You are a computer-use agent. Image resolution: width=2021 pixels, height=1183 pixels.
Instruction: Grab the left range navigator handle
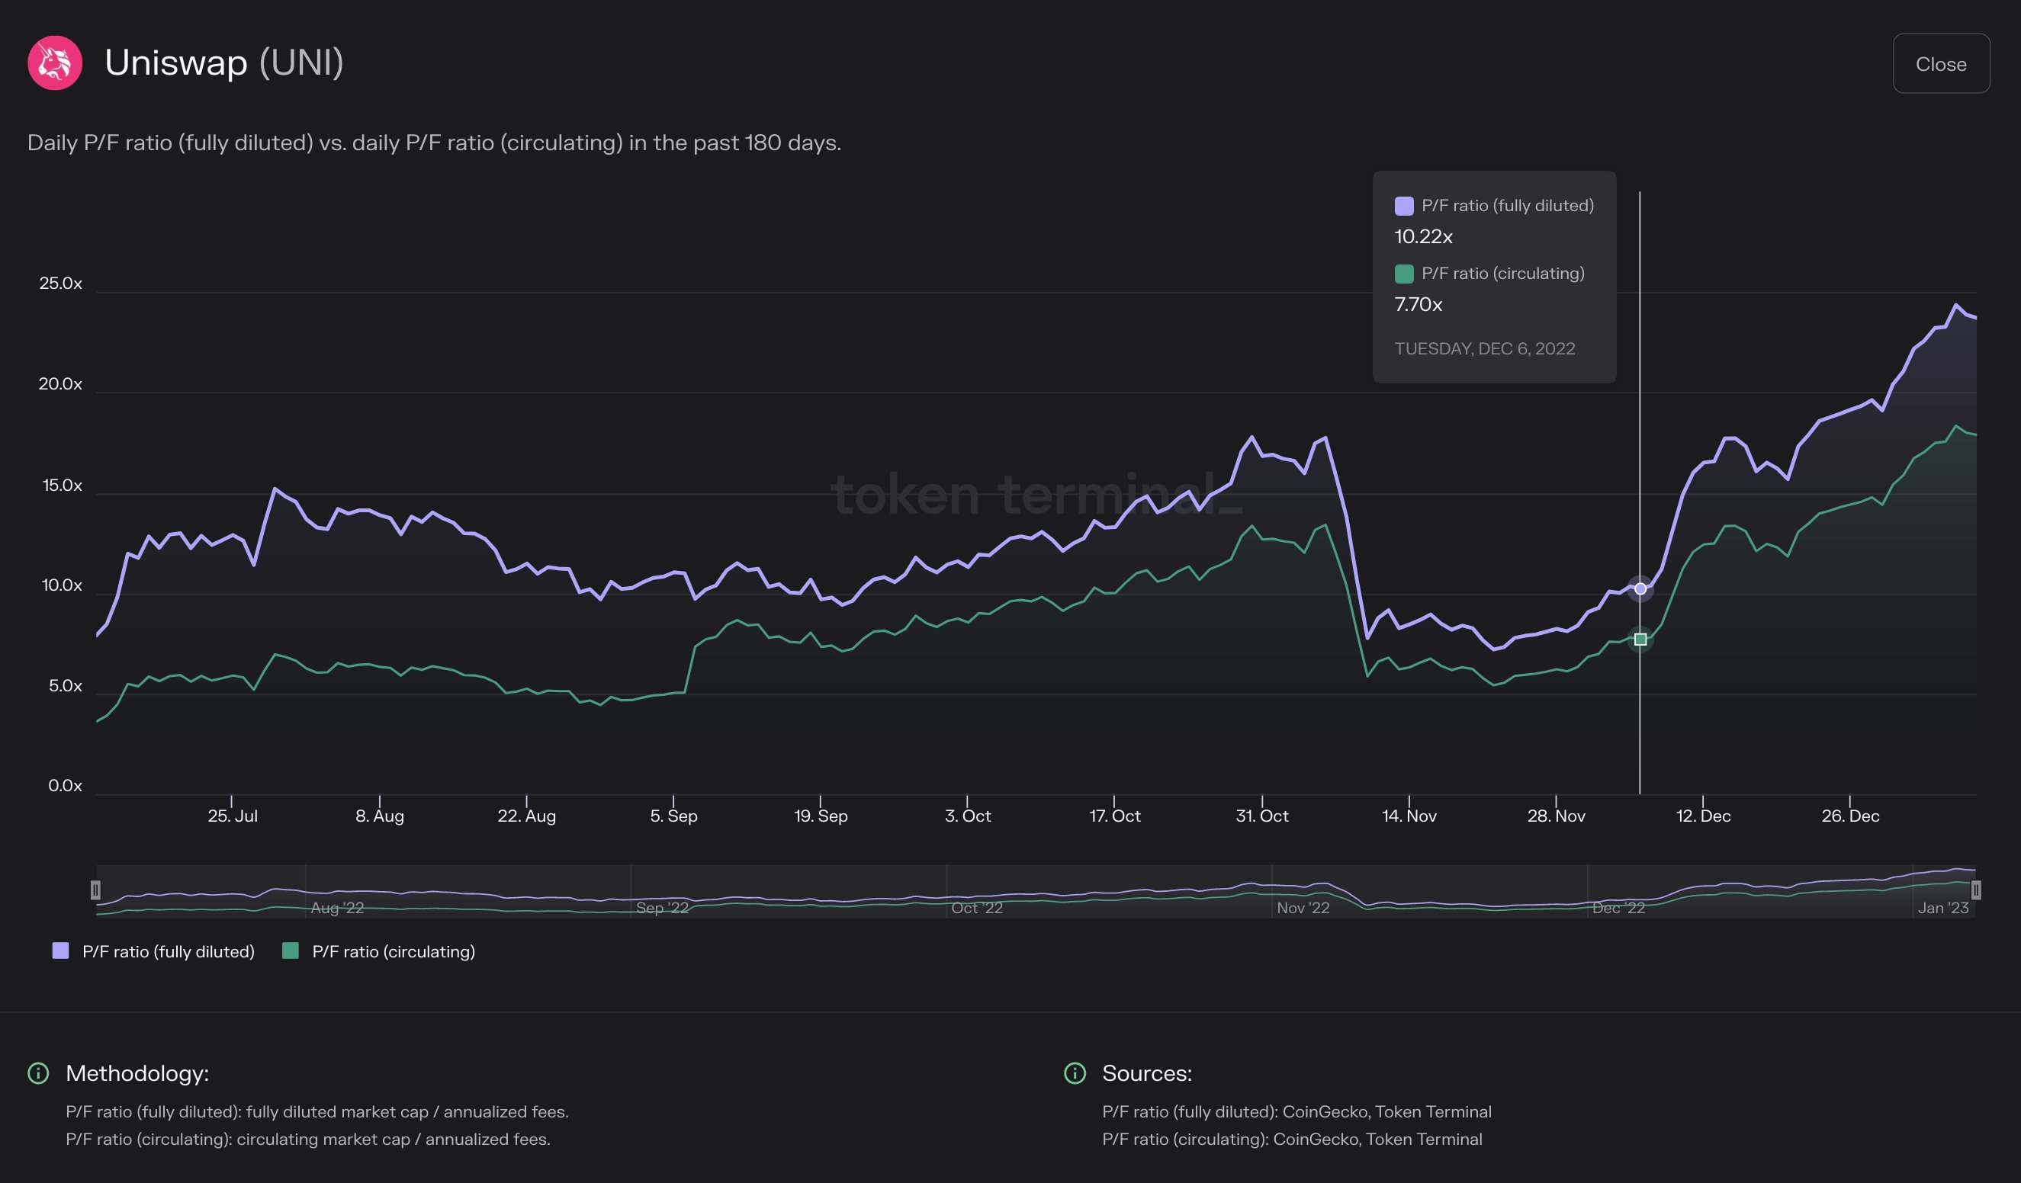(95, 890)
